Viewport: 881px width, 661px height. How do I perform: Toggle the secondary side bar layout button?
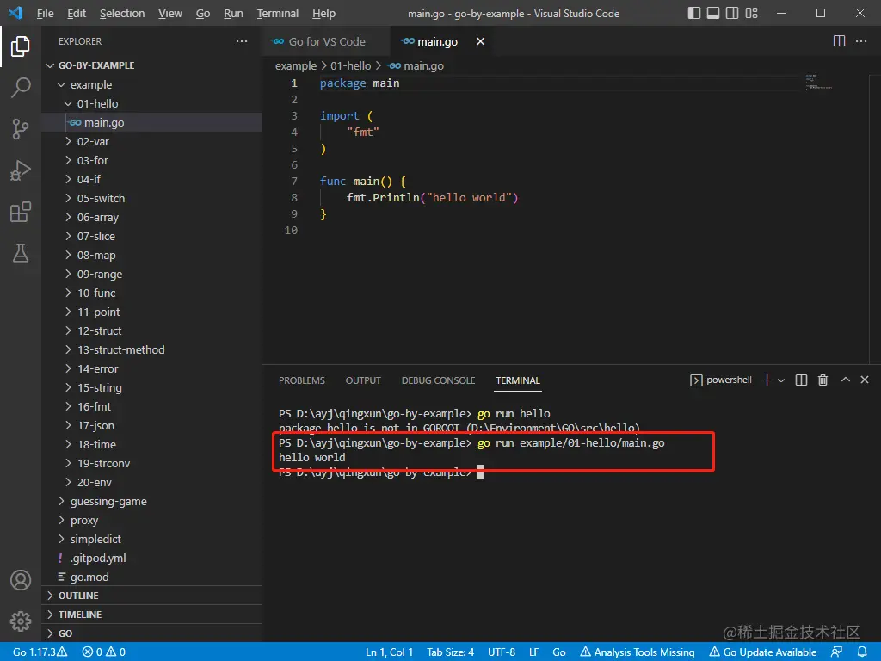click(732, 13)
